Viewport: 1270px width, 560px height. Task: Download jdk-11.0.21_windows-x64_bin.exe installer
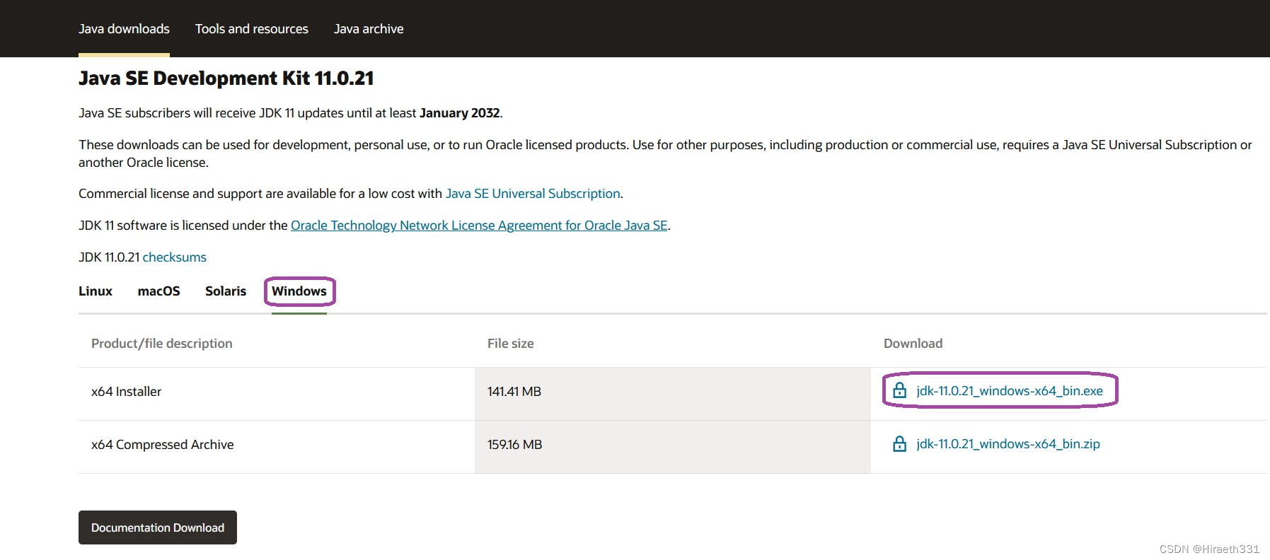click(x=1009, y=391)
